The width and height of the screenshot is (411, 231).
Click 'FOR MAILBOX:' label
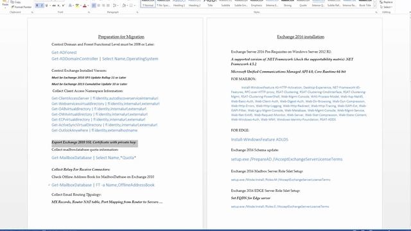[243, 79]
